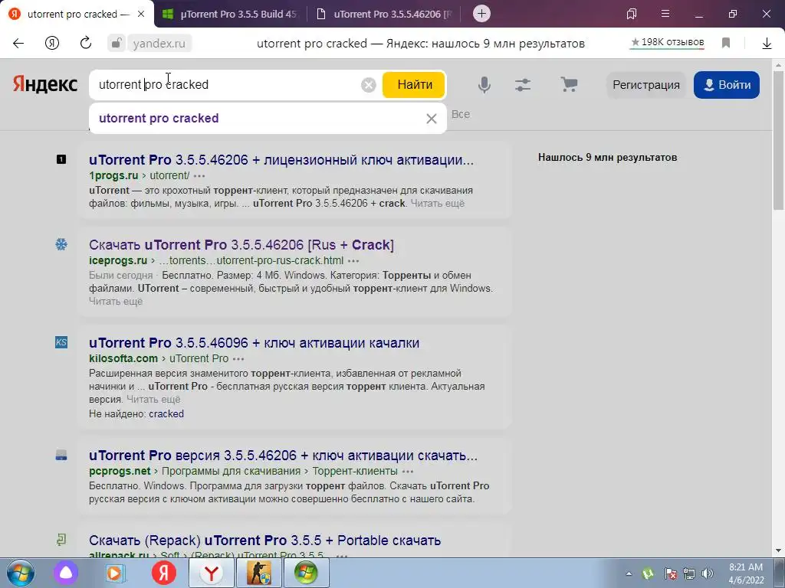Click the pcprogs.net favicon
785x588 pixels.
point(61,455)
